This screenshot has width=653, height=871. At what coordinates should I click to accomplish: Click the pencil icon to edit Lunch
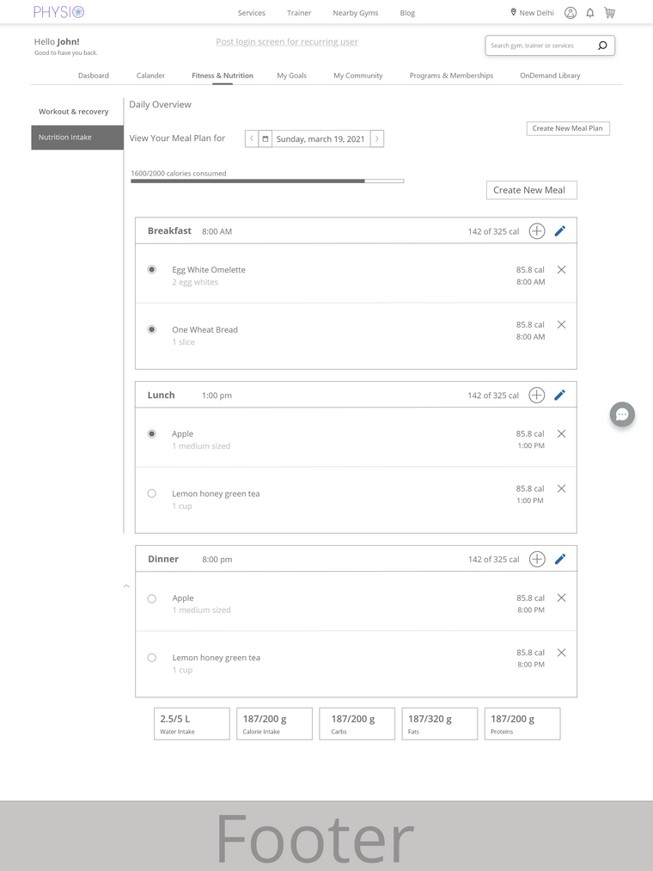(560, 395)
